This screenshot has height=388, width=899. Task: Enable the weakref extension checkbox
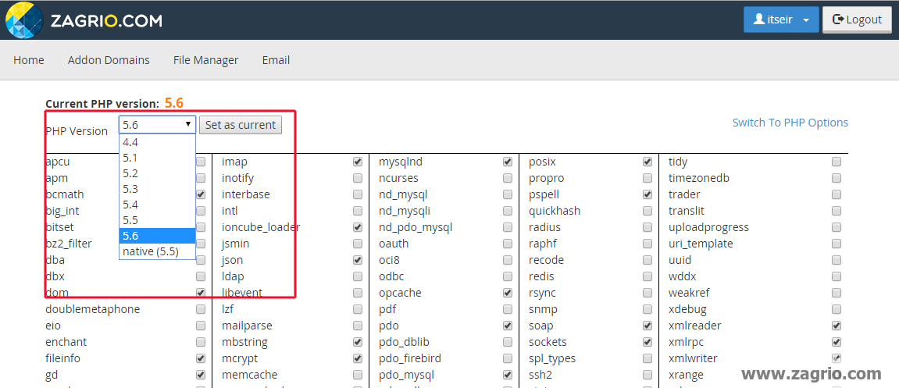pos(837,293)
